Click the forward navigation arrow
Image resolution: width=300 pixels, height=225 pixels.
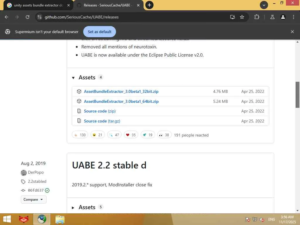[17, 17]
